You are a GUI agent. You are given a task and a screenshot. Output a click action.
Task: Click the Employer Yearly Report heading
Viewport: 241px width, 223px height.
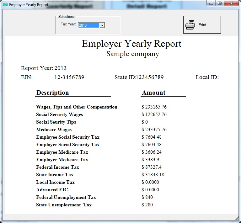(x=131, y=44)
